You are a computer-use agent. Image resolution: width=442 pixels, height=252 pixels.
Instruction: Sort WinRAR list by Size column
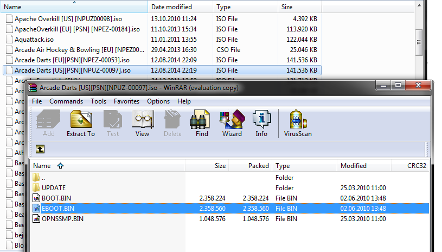click(x=207, y=165)
